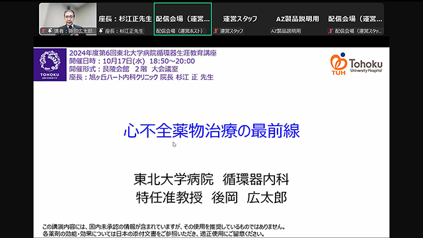423x238 pixels.
Task: Select the AZ製品説明用 participant tile
Action: pos(297,19)
